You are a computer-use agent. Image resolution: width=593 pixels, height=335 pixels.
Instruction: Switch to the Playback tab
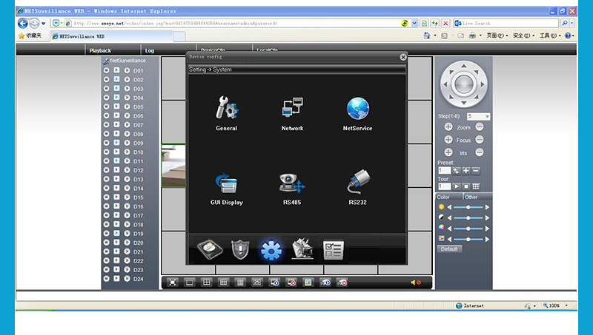tap(100, 50)
